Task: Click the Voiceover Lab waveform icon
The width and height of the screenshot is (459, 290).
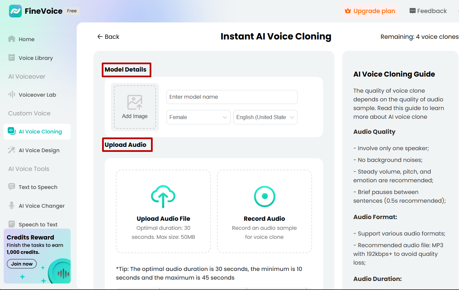Action: [x=12, y=95]
